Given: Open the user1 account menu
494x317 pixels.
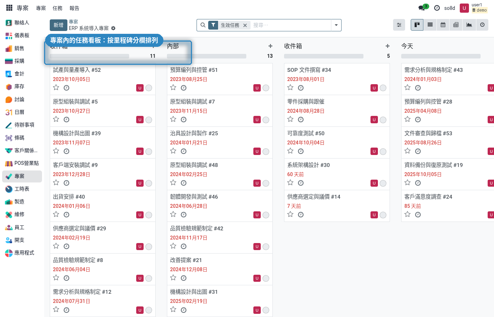Looking at the screenshot, I should click(x=474, y=8).
